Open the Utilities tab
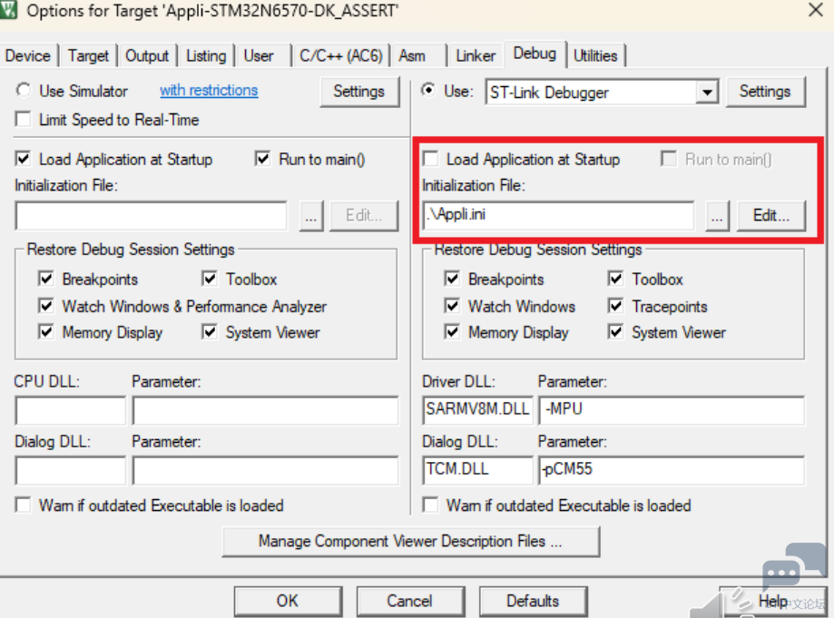Image resolution: width=834 pixels, height=618 pixels. click(x=595, y=56)
